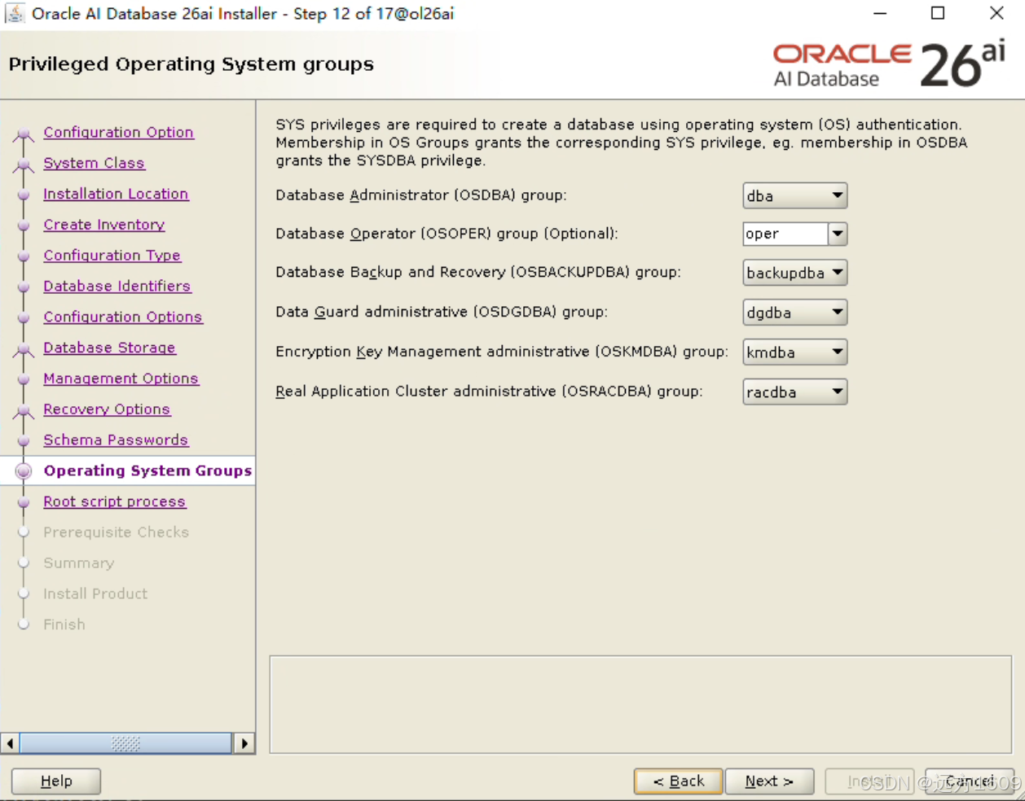Go to Configuration Type step
This screenshot has width=1025, height=801.
point(112,256)
